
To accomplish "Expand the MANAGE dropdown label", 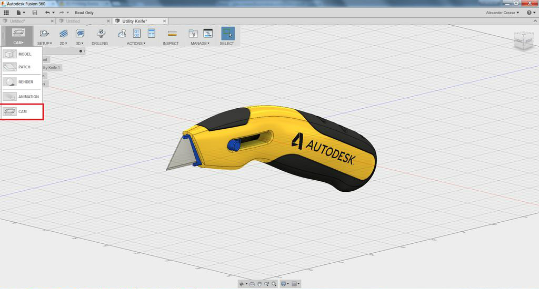I will point(200,44).
